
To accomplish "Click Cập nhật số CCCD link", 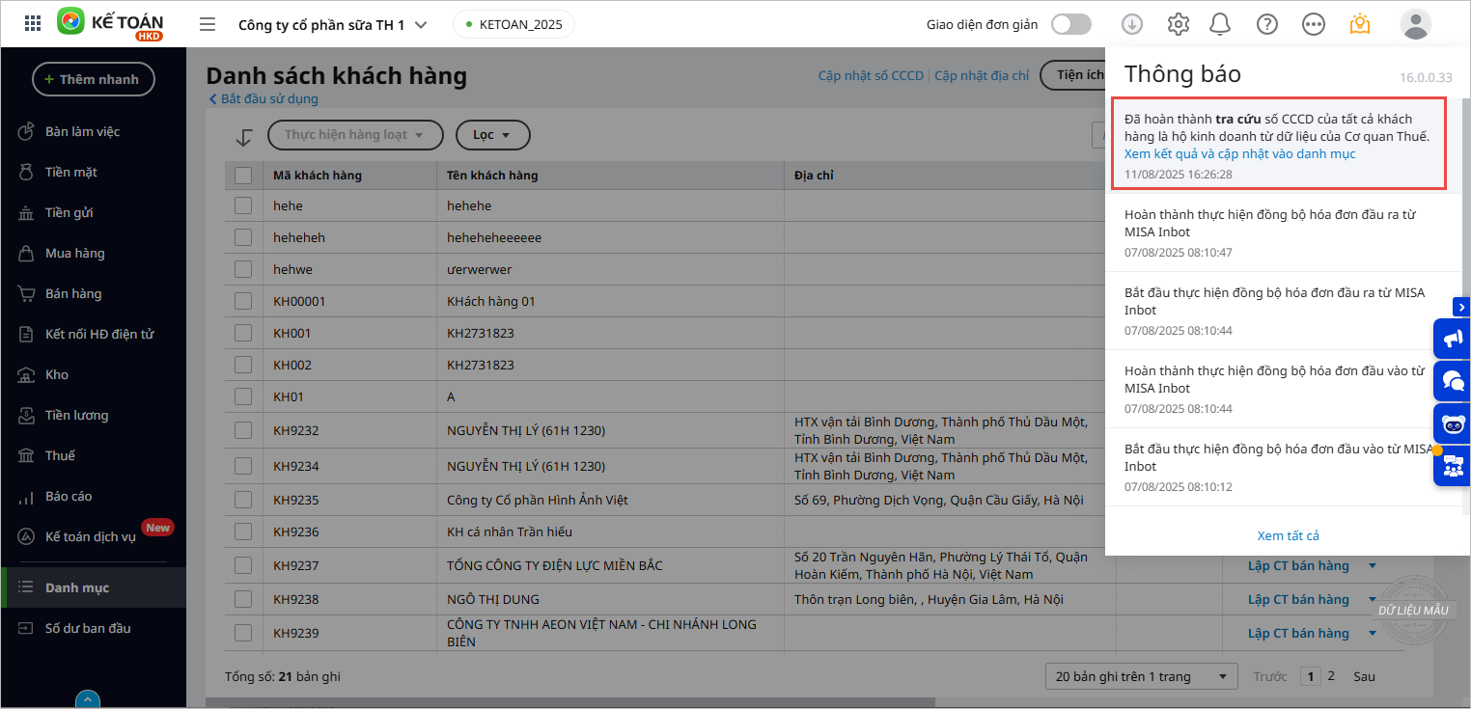I will (871, 75).
